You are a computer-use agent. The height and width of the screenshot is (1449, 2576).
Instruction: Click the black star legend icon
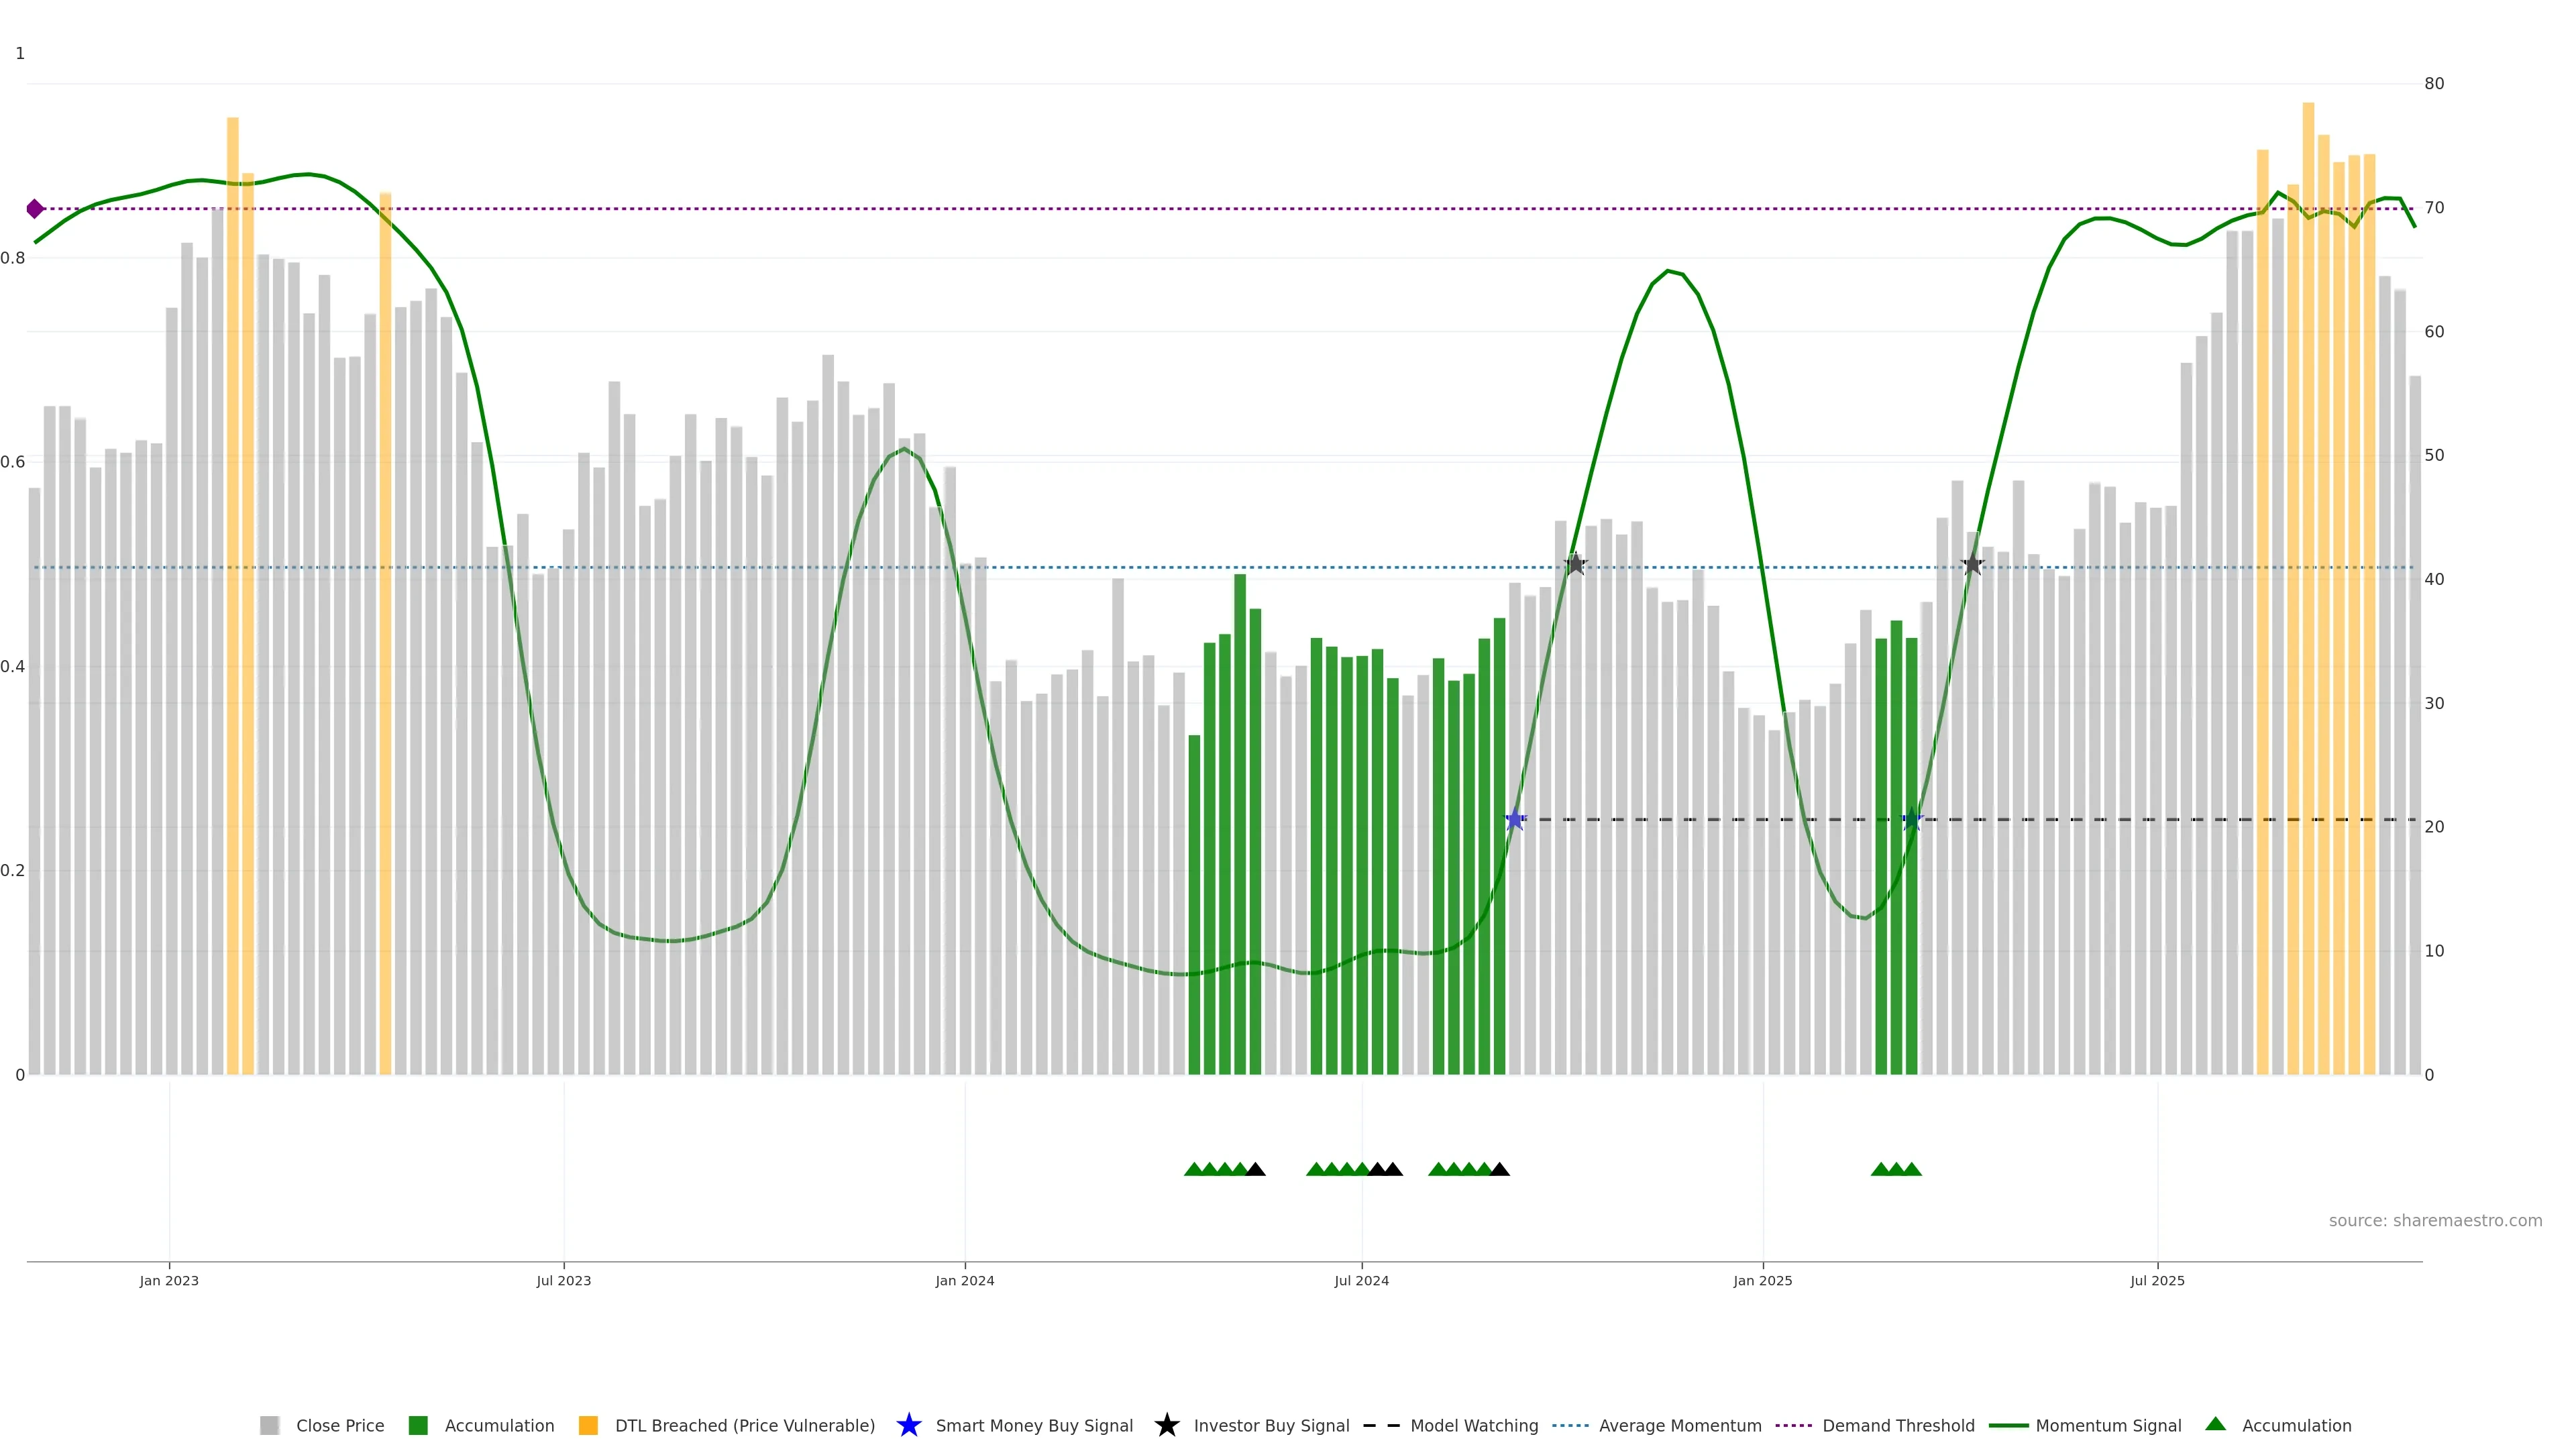(x=1166, y=1425)
